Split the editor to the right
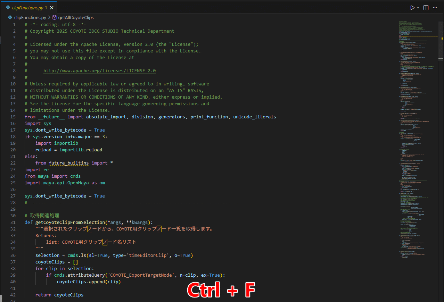 coord(426,8)
